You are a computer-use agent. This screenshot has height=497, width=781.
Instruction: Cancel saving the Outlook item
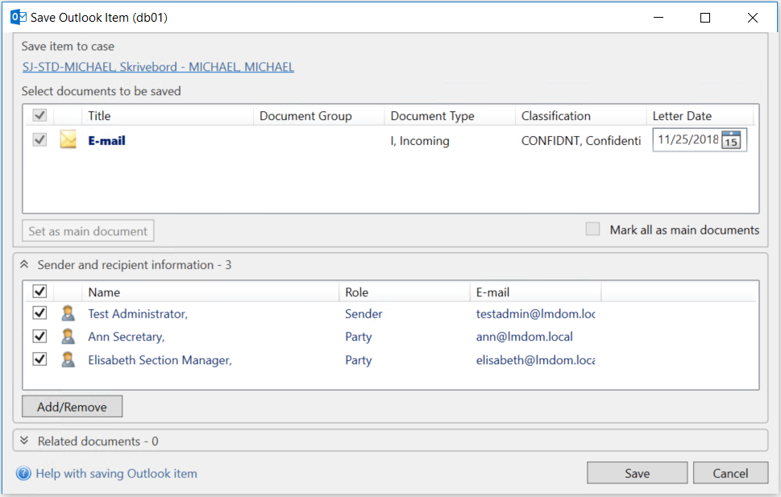click(730, 473)
